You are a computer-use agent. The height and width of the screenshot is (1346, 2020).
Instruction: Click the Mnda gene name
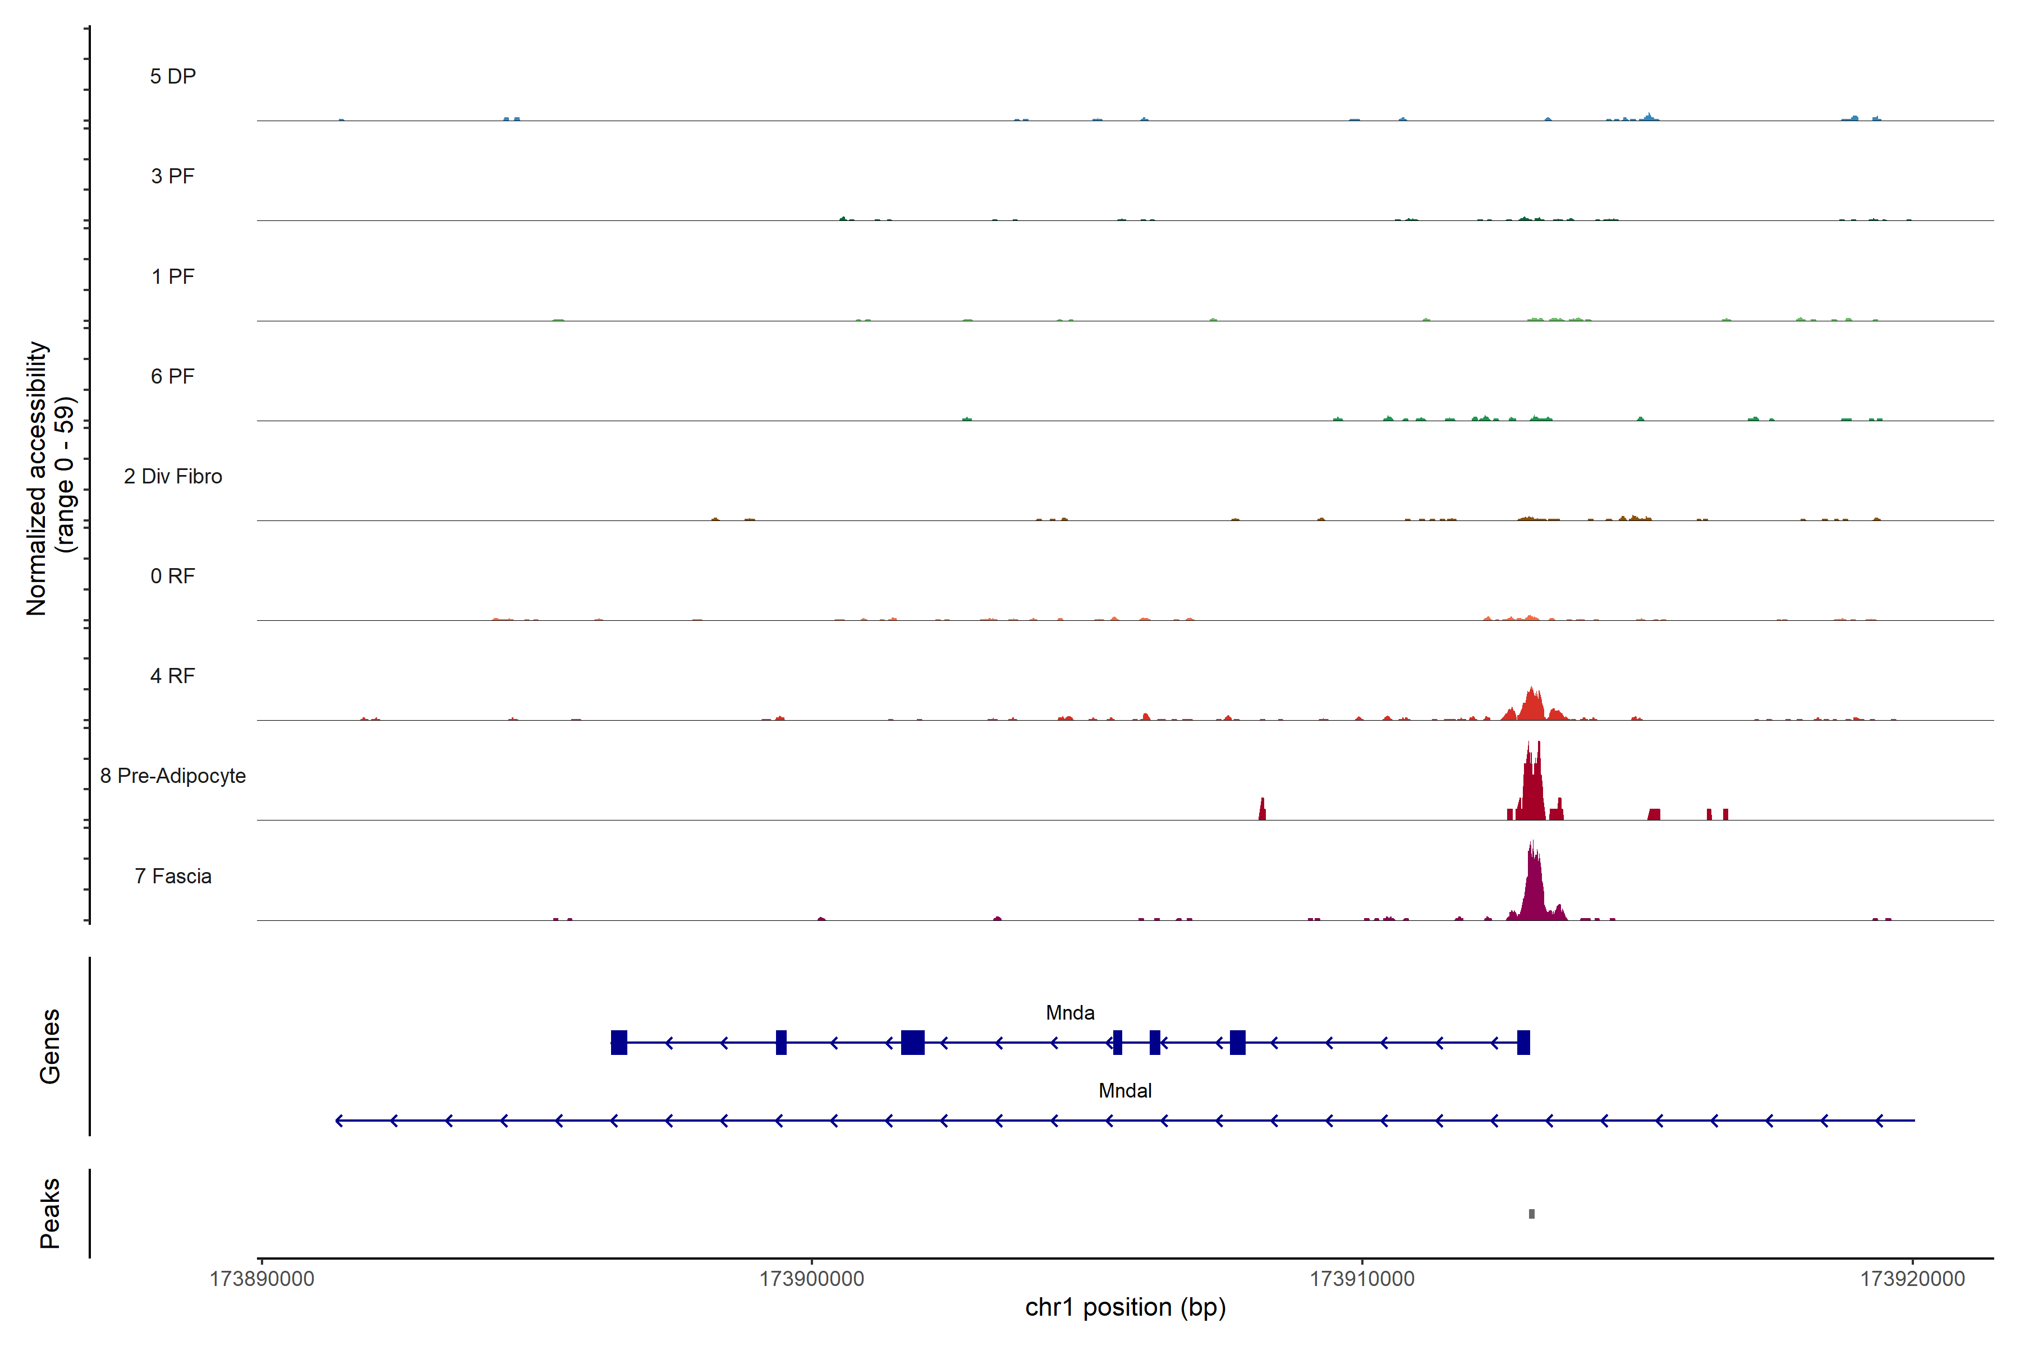1070,1013
